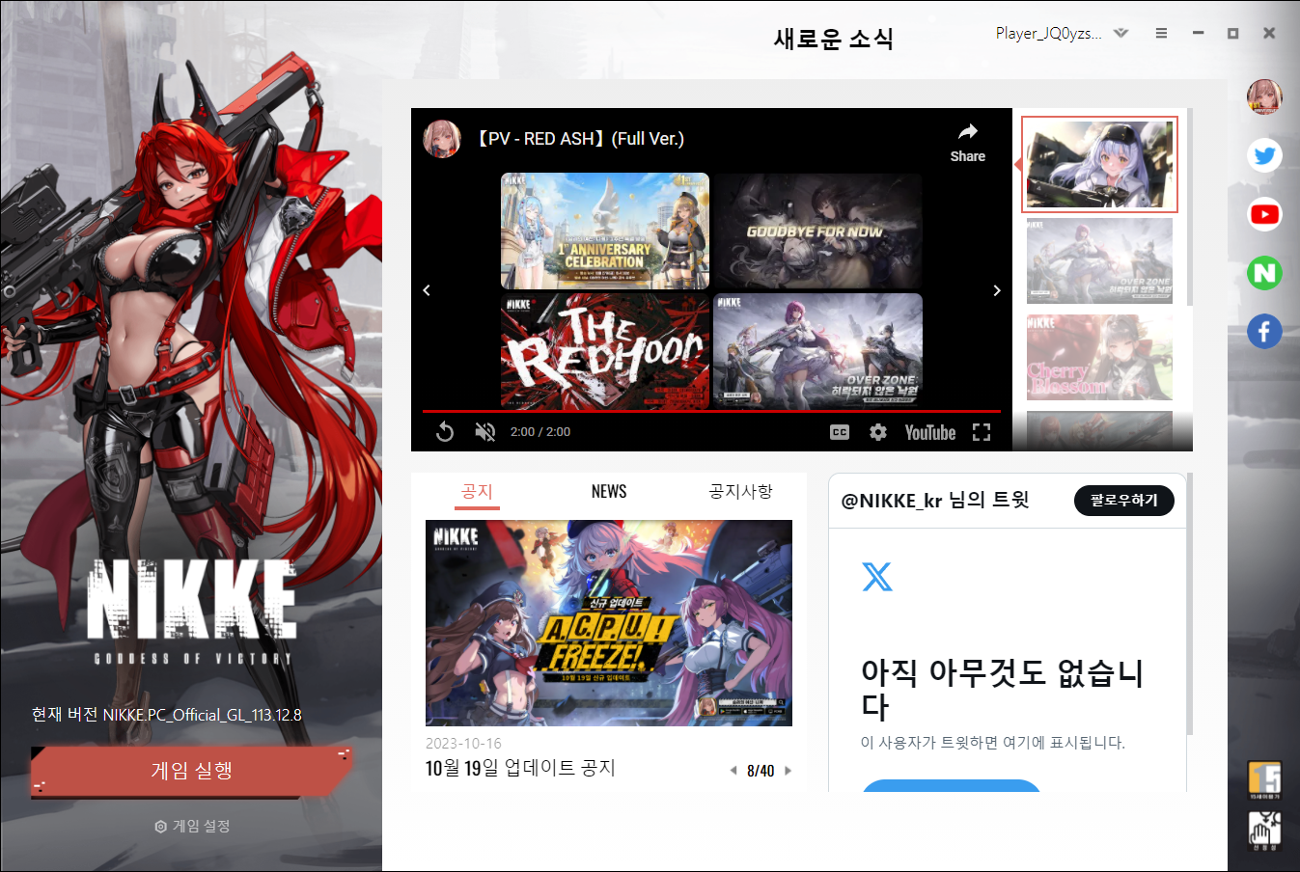Click the X logo in Twitter widget

pos(877,577)
